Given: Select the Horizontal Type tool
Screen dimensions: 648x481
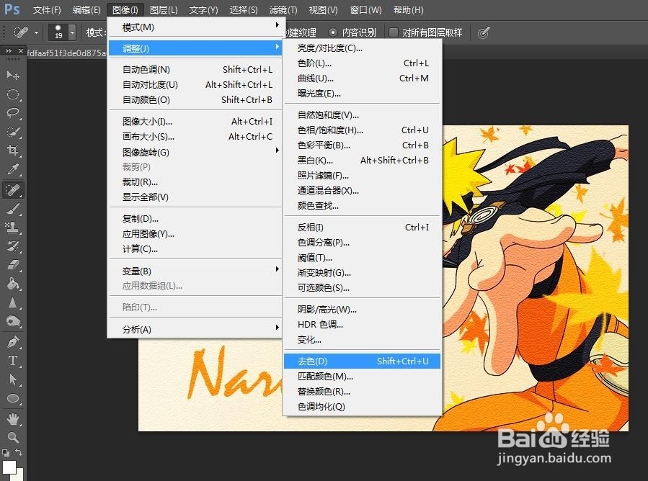Looking at the screenshot, I should pos(13,361).
